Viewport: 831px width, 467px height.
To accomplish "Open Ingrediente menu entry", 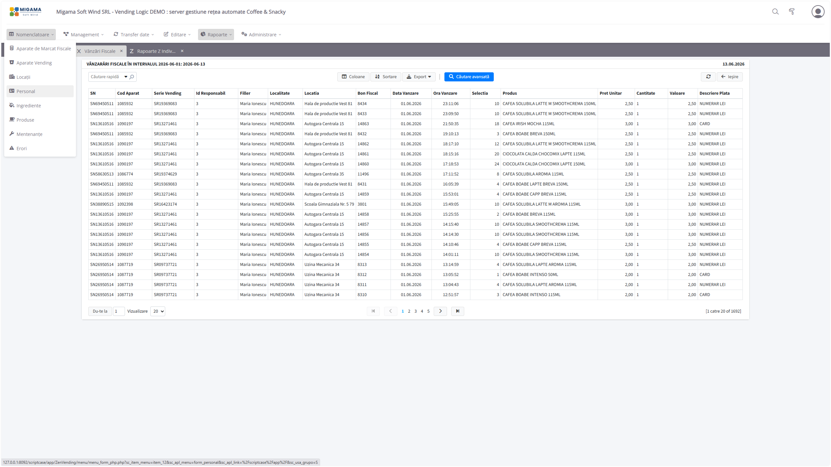I will pyautogui.click(x=40, y=105).
